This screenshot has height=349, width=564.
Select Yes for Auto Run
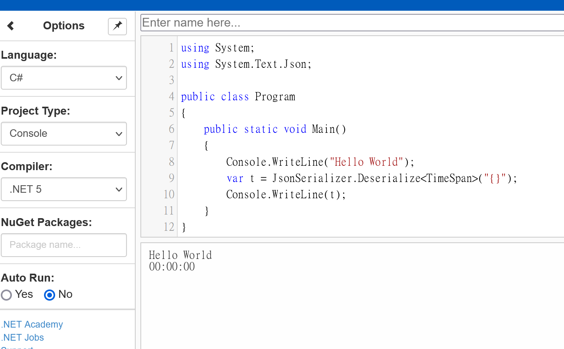point(6,295)
